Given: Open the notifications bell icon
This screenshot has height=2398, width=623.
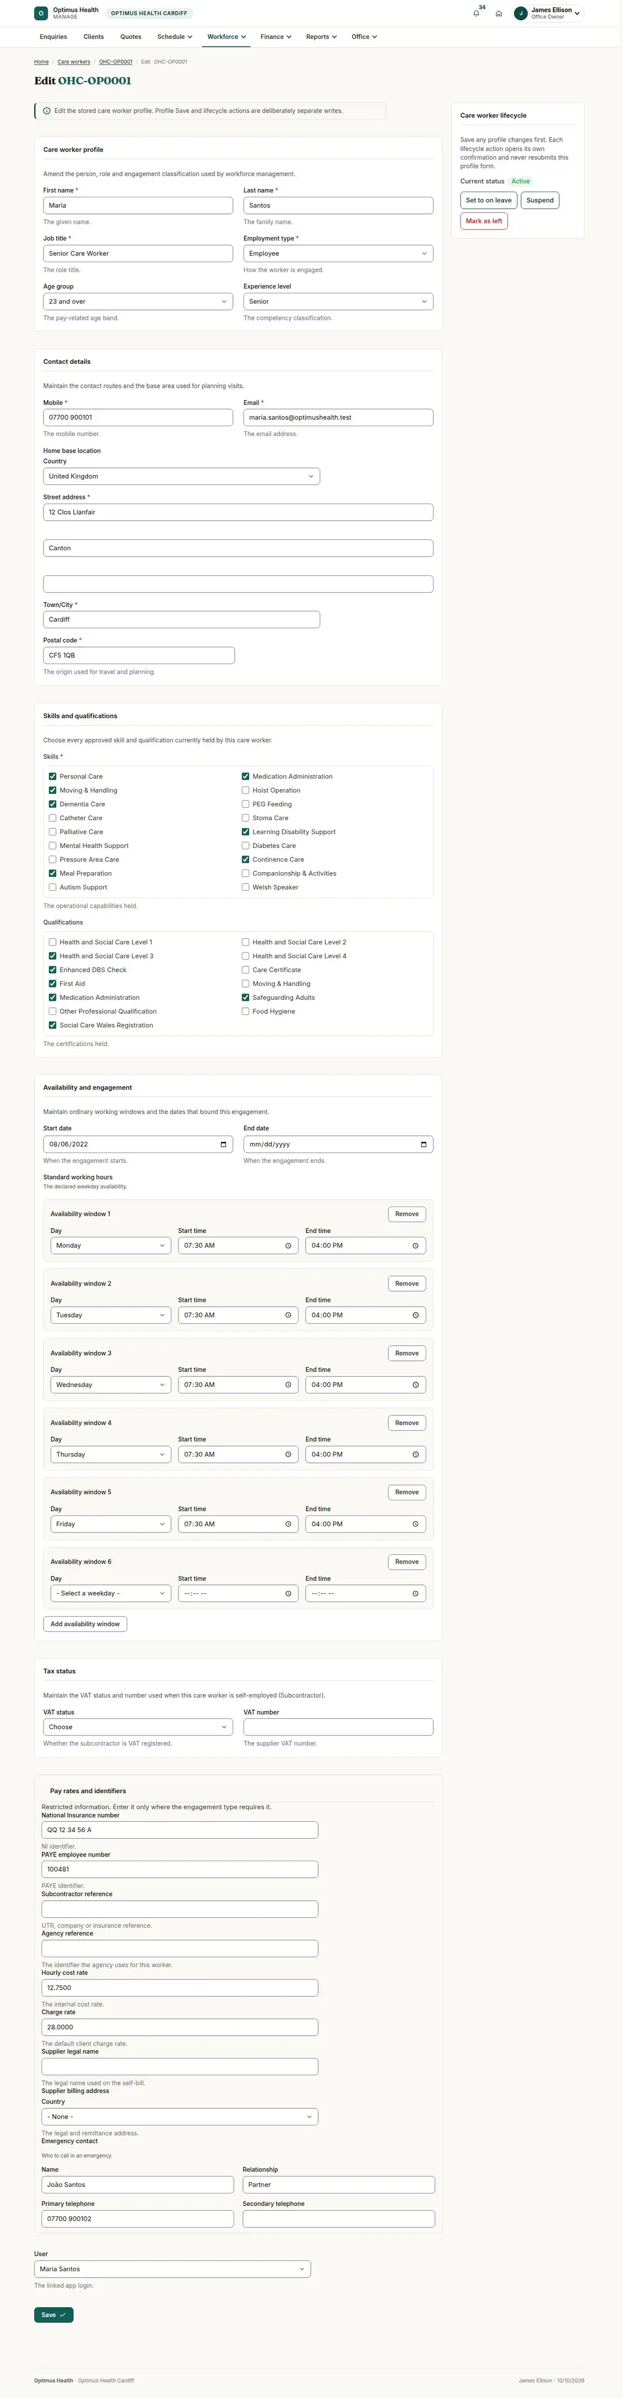Looking at the screenshot, I should tap(476, 13).
